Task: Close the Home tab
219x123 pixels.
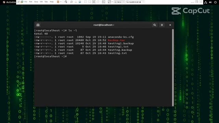Action: (x=123, y=2)
